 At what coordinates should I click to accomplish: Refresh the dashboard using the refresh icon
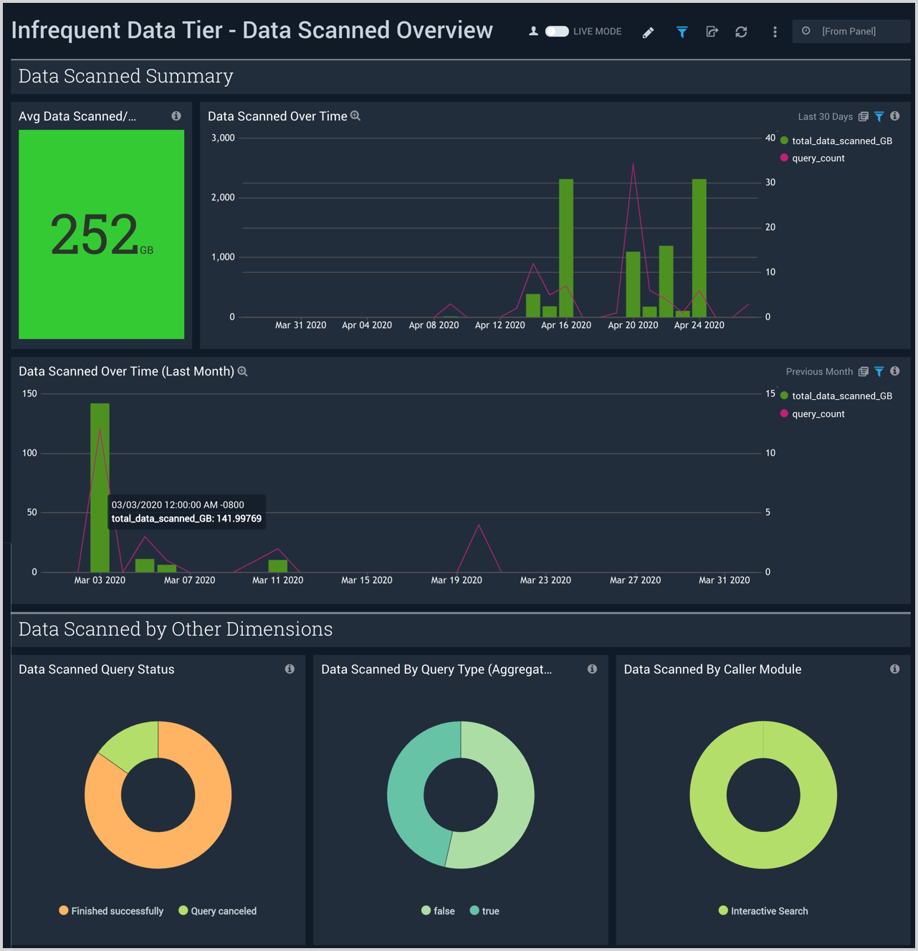pos(741,32)
